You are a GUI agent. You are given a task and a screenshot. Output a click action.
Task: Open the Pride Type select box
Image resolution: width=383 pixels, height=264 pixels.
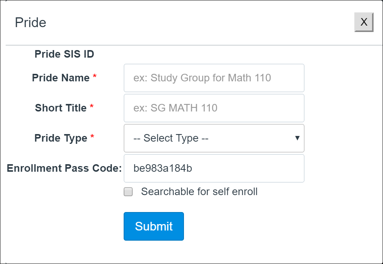[x=214, y=138]
